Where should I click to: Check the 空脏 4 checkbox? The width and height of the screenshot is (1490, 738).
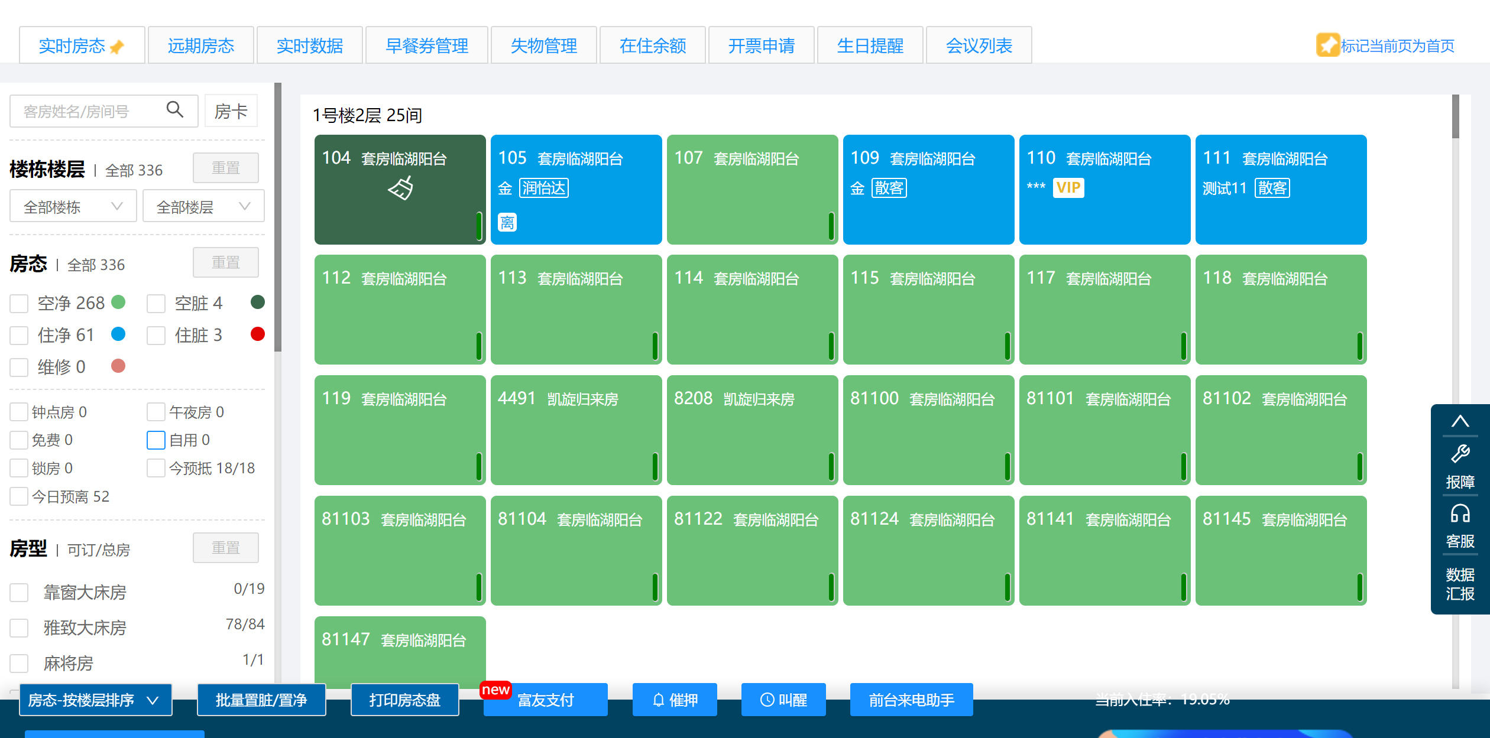(156, 304)
